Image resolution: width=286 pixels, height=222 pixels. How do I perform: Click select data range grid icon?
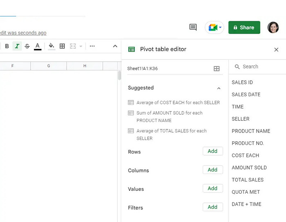[217, 69]
